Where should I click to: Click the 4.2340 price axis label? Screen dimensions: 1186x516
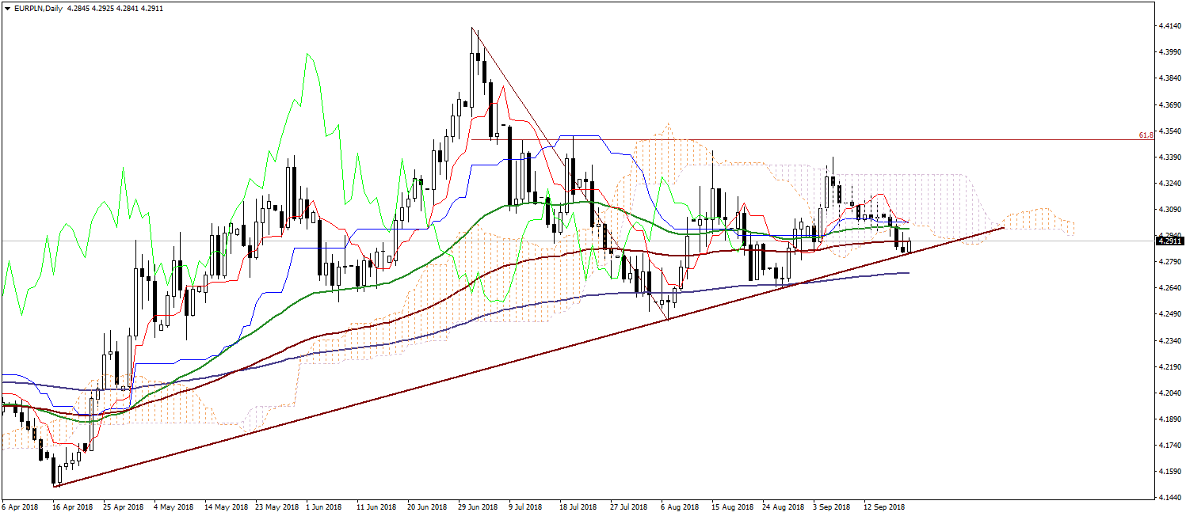(1169, 341)
